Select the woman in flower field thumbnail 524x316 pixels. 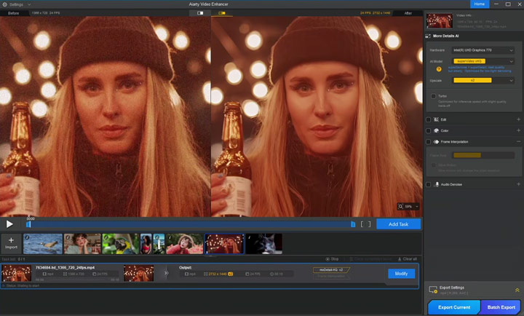click(184, 244)
